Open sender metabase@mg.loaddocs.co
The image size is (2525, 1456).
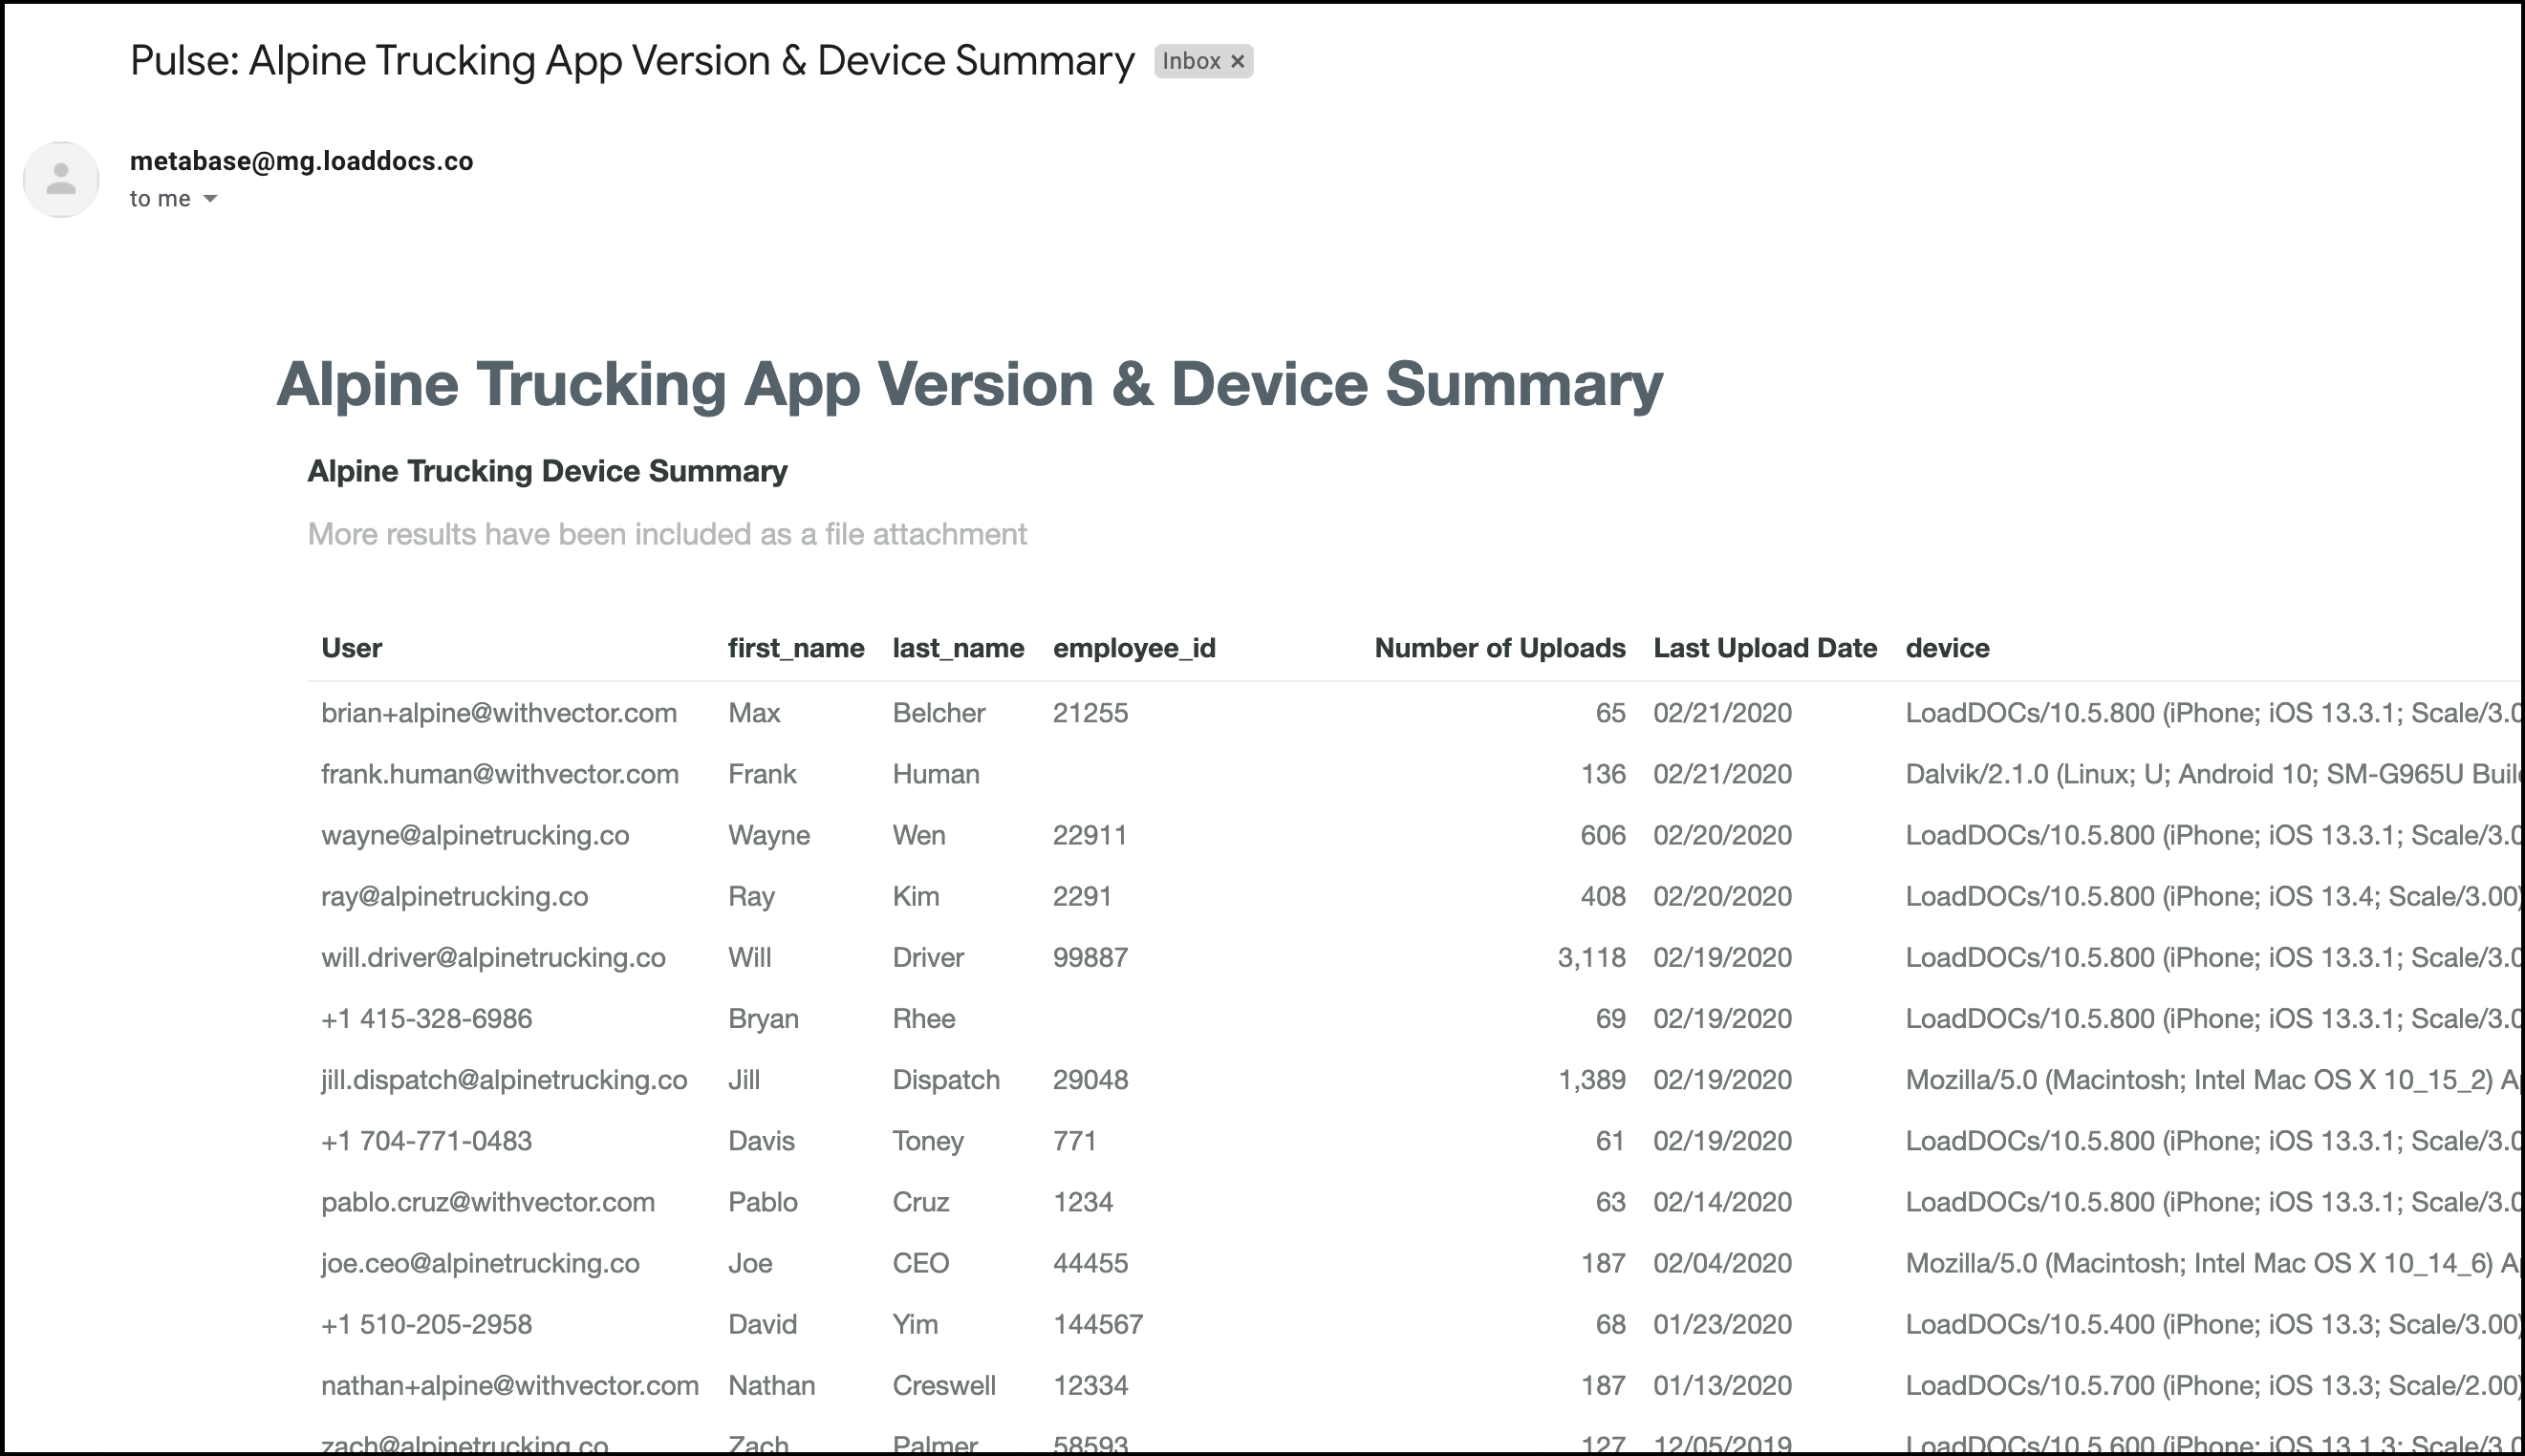301,161
